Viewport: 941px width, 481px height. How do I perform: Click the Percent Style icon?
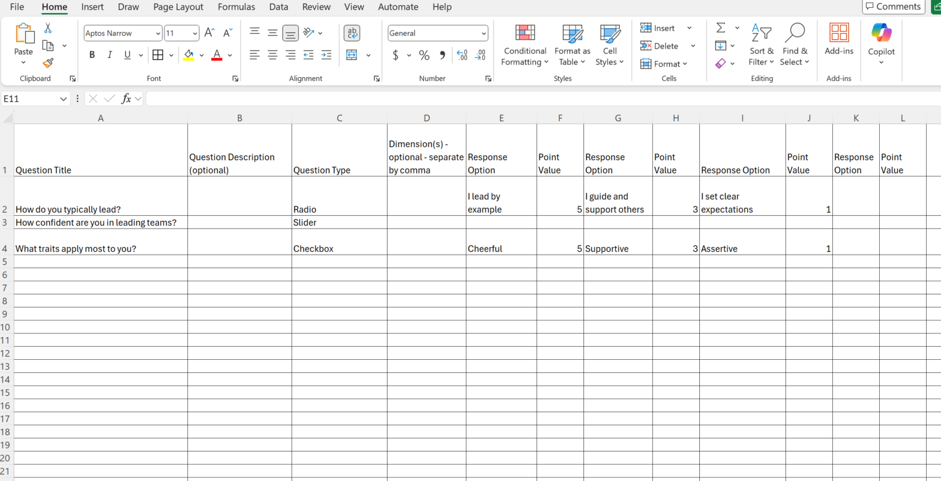pos(424,55)
